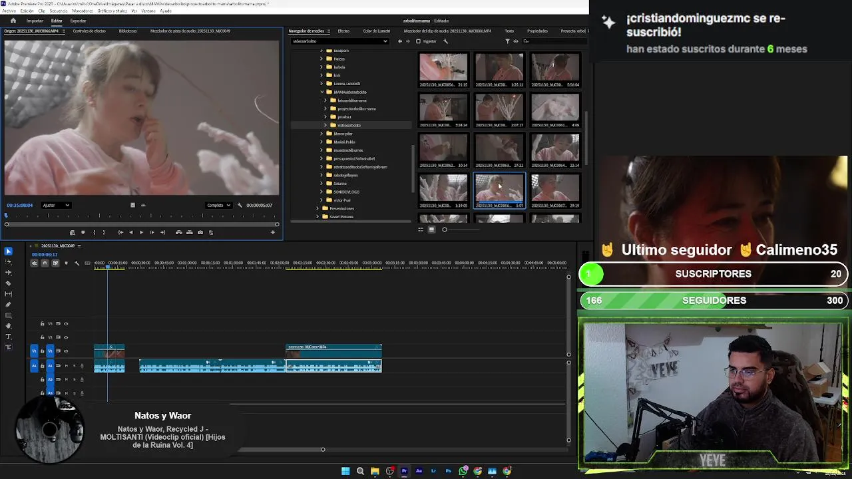Step back one frame in Source monitor
This screenshot has height=479, width=852.
[x=131, y=232]
